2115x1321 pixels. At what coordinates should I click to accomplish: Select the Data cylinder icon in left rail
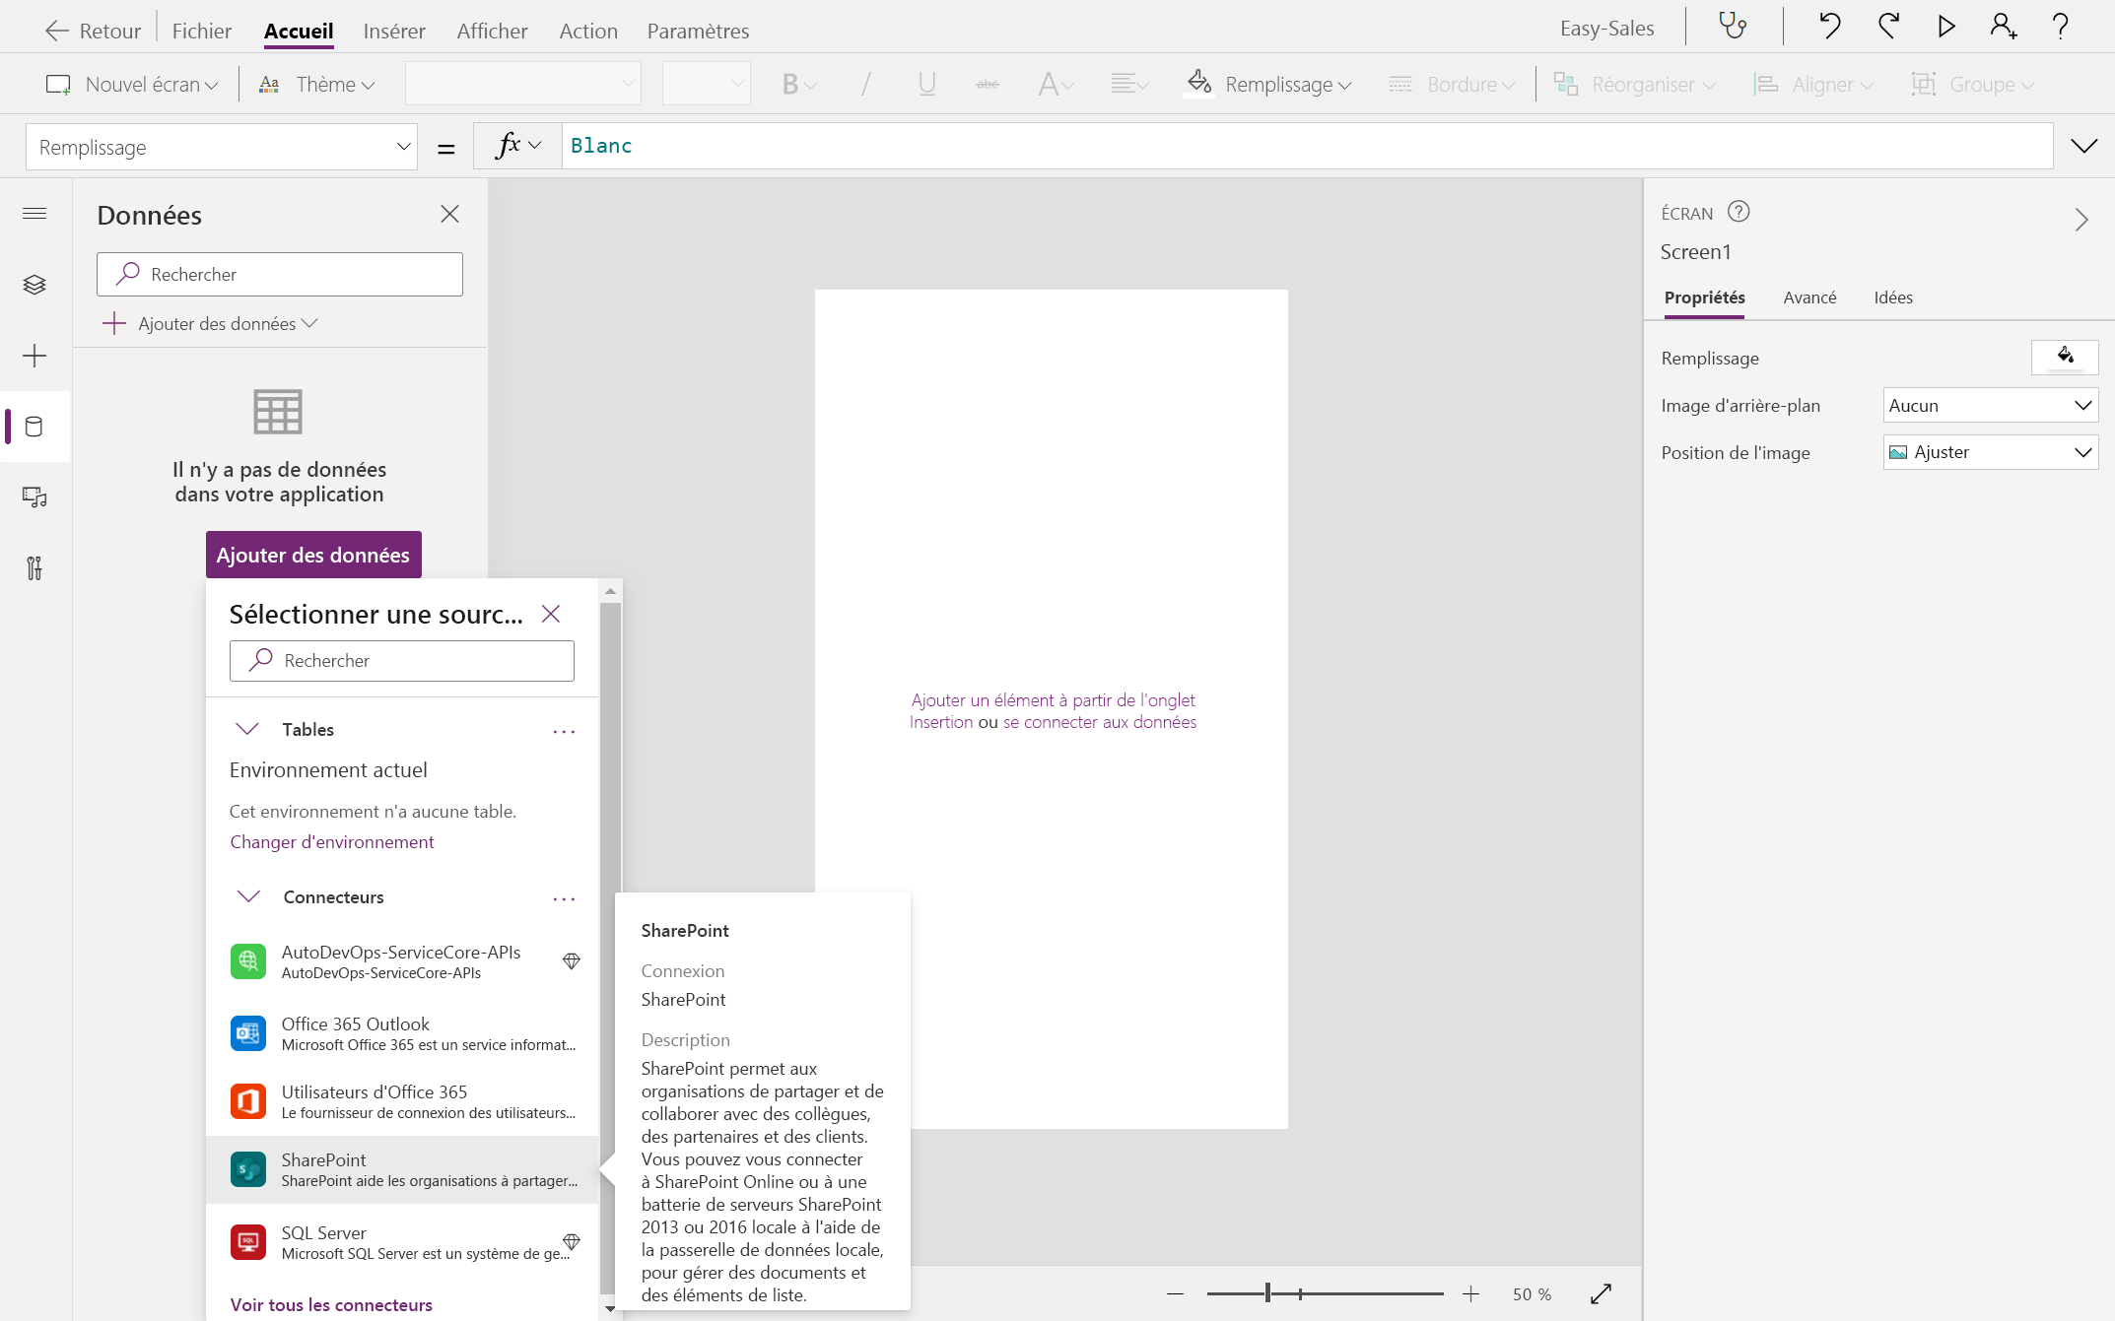(34, 427)
